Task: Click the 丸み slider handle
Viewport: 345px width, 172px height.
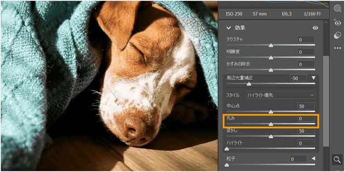Action: click(x=271, y=124)
